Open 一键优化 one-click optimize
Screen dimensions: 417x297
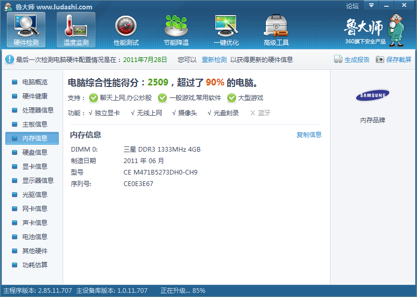point(226,30)
